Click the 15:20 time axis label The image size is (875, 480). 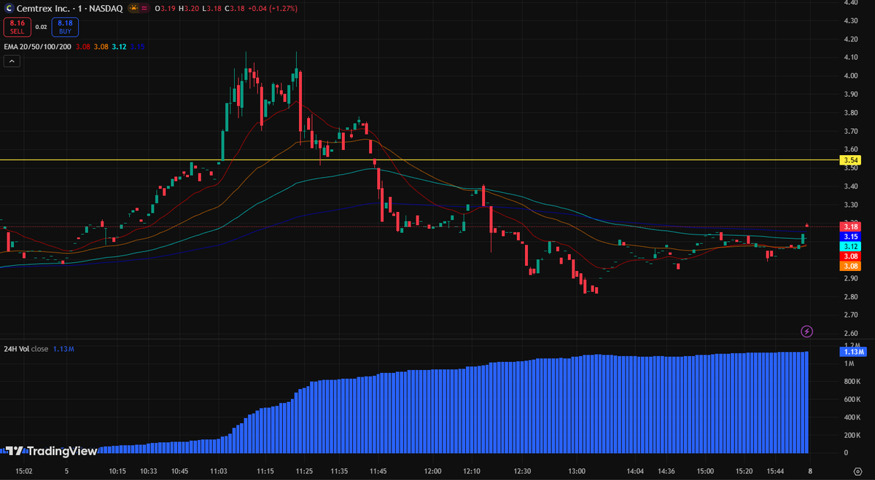coord(744,471)
